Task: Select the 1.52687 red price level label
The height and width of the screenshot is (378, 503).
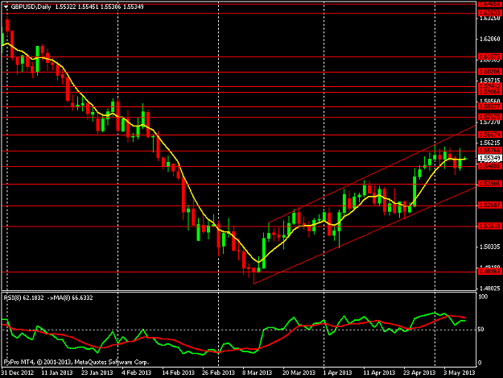Action: [489, 206]
